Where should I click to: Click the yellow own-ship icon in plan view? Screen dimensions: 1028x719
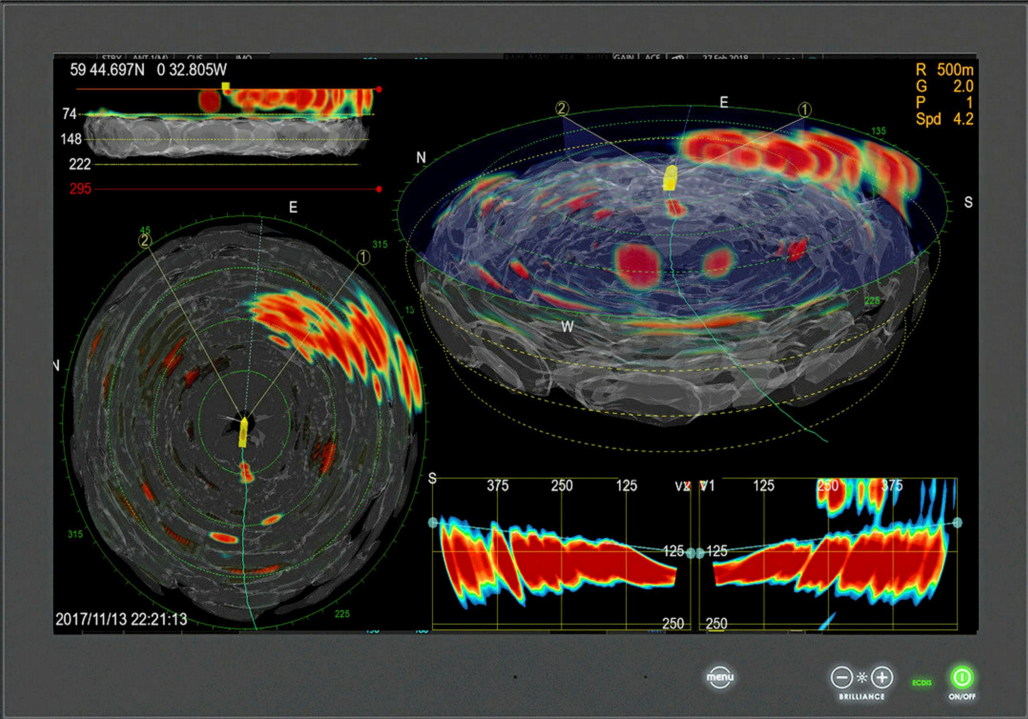[243, 433]
